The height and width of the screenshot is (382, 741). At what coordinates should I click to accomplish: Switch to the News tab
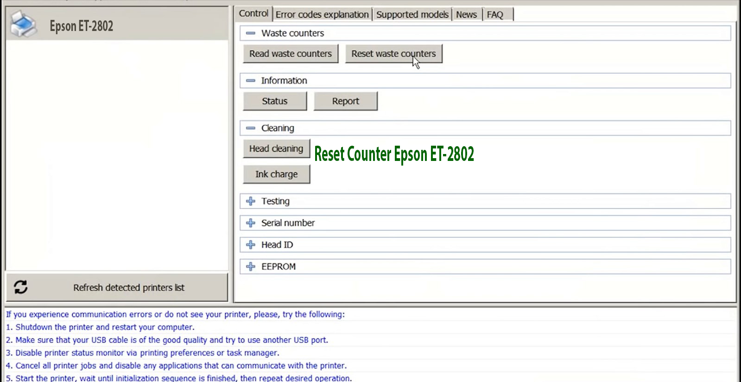pos(466,15)
